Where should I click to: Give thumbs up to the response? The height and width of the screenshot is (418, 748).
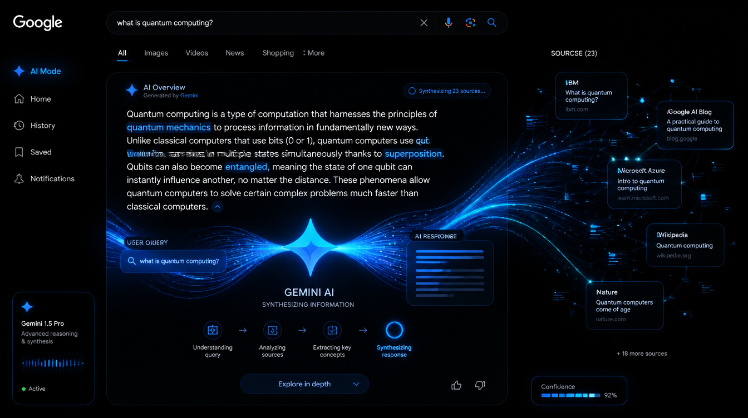(456, 385)
